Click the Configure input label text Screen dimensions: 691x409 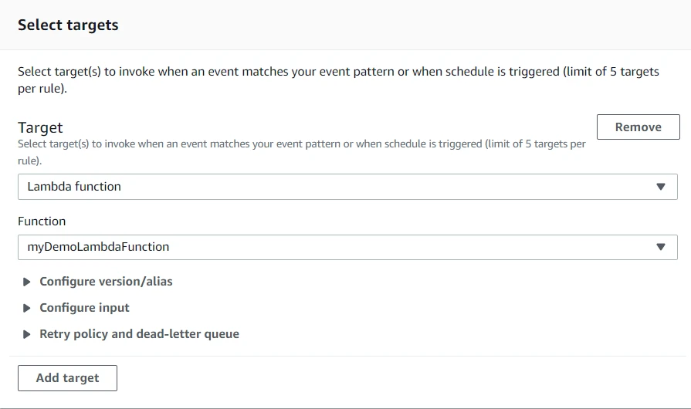pyautogui.click(x=84, y=308)
